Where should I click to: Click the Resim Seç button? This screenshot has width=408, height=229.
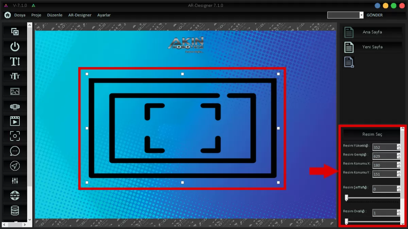(x=372, y=134)
